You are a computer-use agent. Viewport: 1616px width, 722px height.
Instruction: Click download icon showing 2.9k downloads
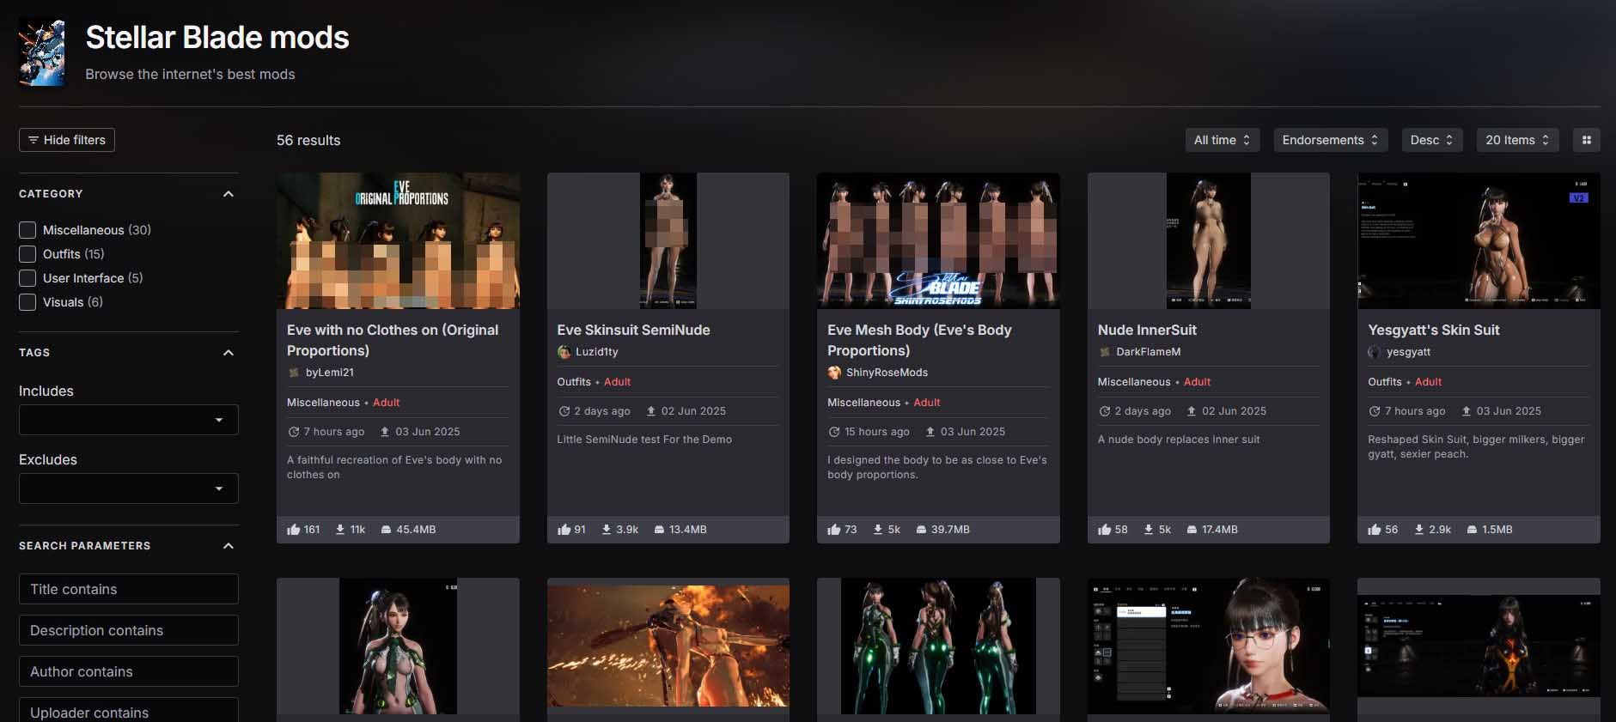[1419, 530]
